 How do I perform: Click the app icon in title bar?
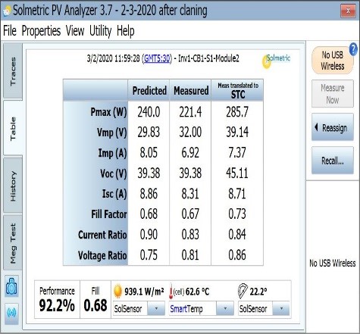pos(7,11)
